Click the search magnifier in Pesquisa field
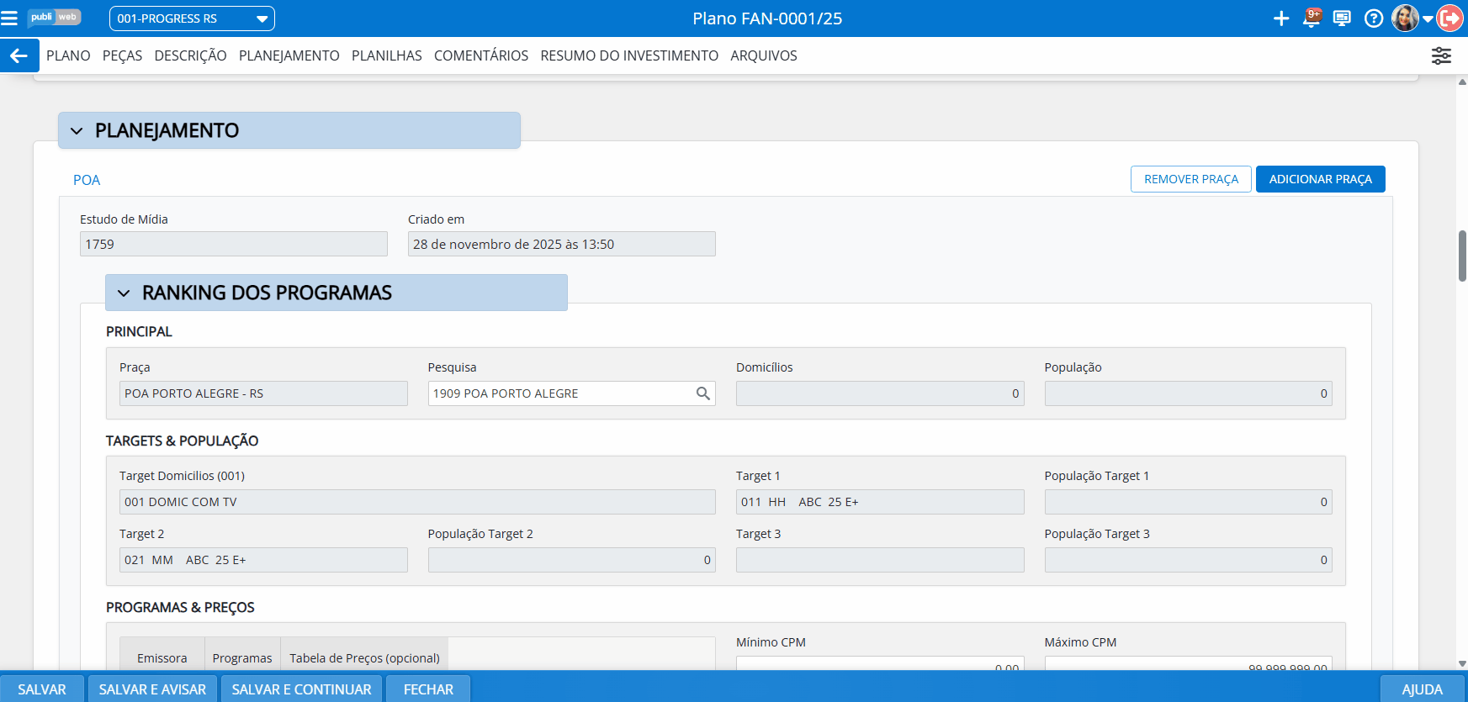 click(x=703, y=393)
